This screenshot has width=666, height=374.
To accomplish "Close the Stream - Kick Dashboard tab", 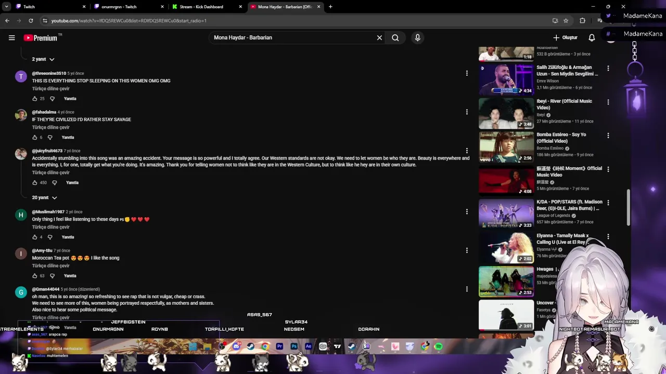I will 240,7.
